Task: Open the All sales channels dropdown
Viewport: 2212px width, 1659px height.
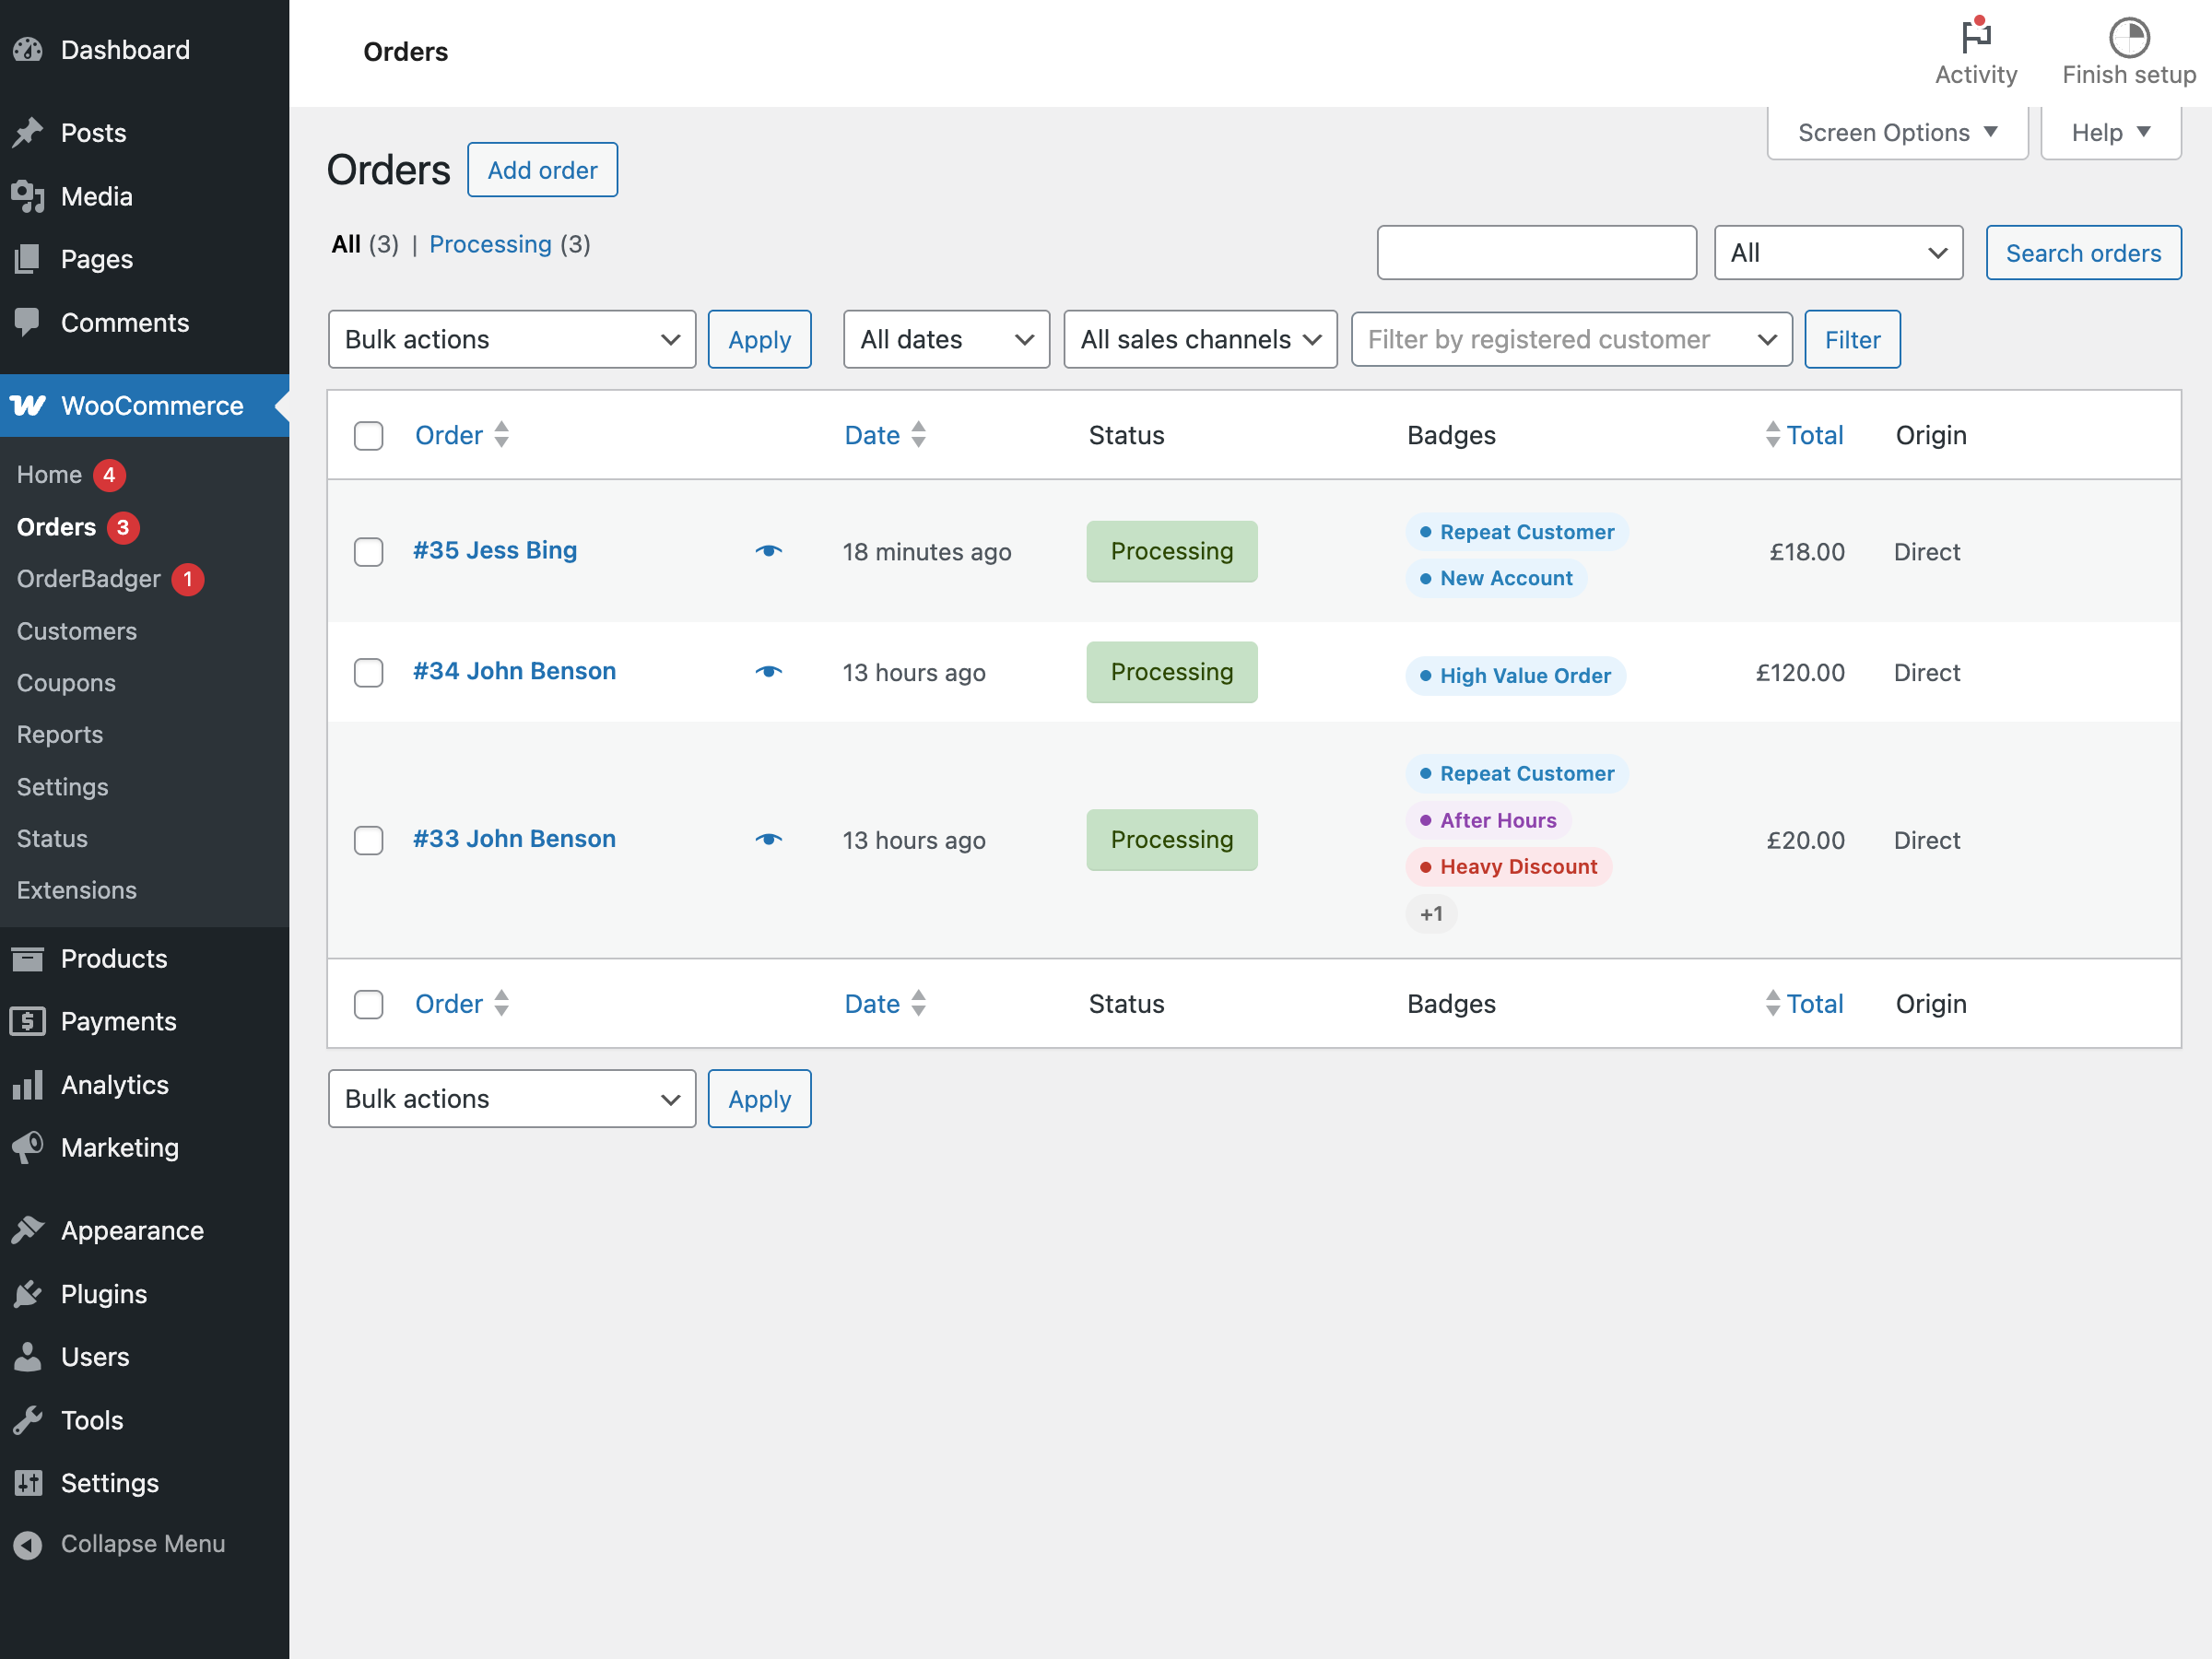Action: coord(1199,340)
